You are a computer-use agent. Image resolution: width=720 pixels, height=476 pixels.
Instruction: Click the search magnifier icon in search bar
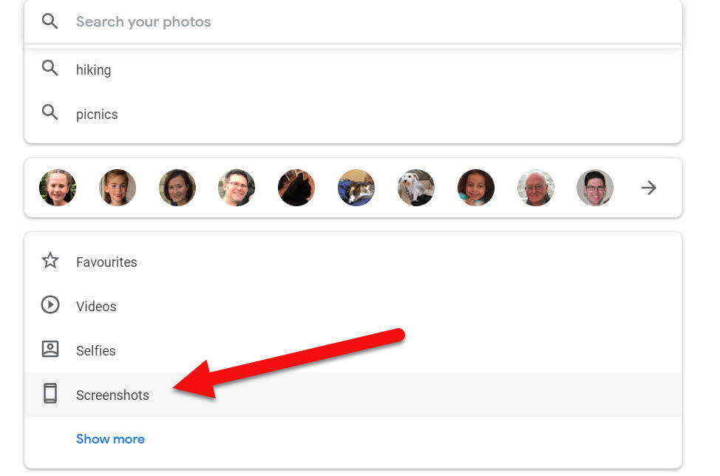click(50, 21)
